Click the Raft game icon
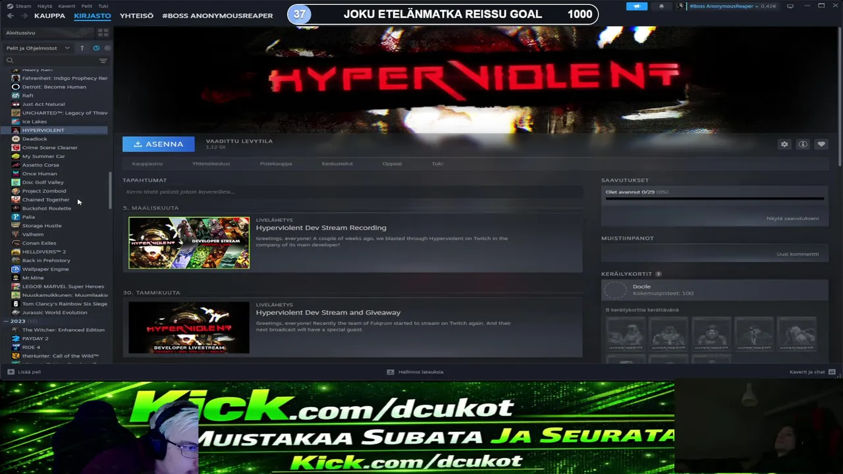The height and width of the screenshot is (474, 843). click(x=16, y=95)
